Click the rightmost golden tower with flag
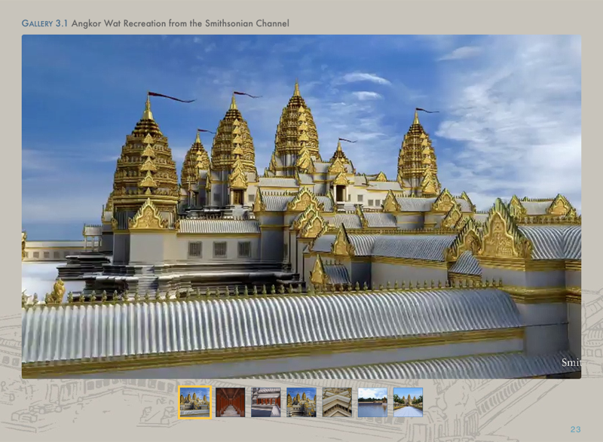603x442 pixels. click(x=417, y=154)
